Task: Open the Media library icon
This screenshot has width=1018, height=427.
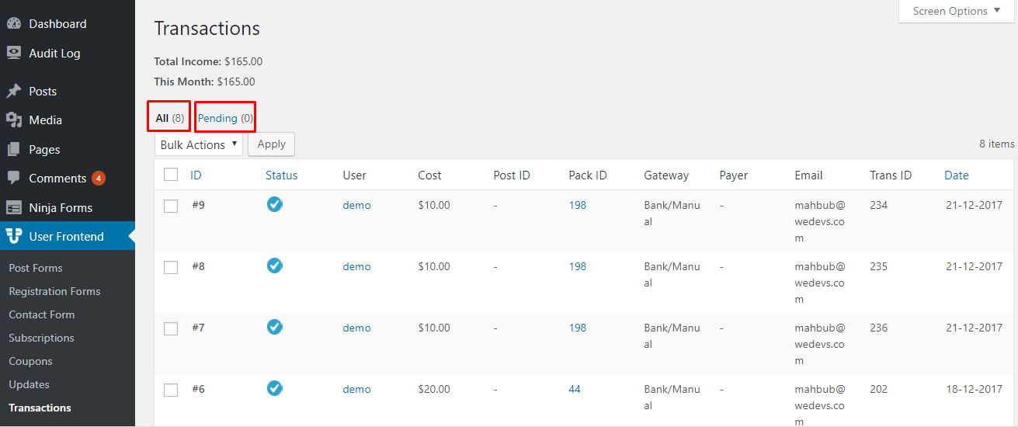Action: click(x=14, y=120)
